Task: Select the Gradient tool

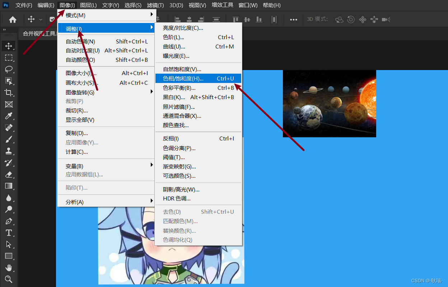Action: (9, 186)
